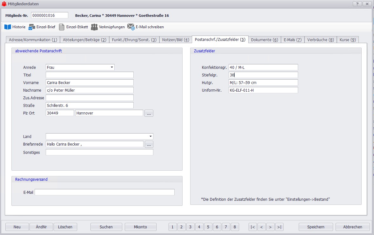Jump to last record navigation button
Viewport: 374px width, 235px height.
click(279, 227)
